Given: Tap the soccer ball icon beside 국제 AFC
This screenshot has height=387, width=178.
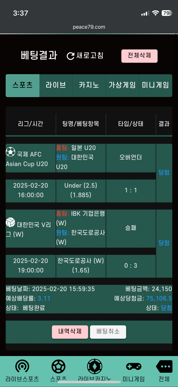Looking at the screenshot, I should click(10, 152).
